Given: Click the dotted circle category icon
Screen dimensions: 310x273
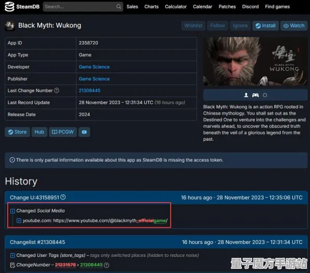Looking at the screenshot, I should [x=265, y=95].
